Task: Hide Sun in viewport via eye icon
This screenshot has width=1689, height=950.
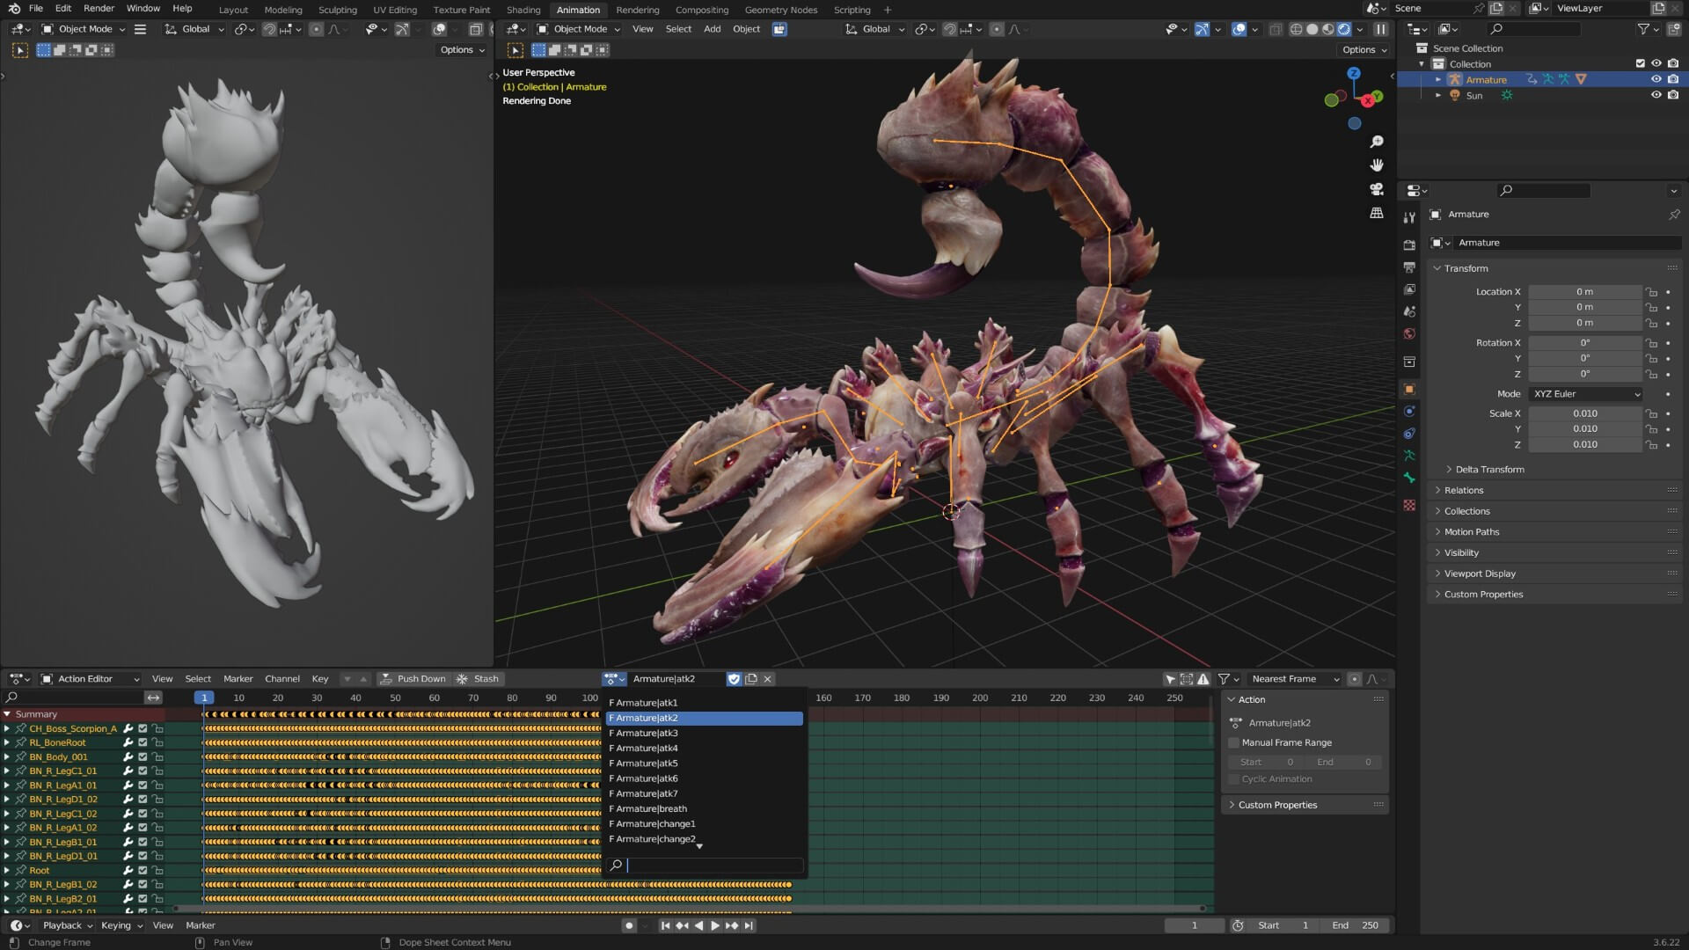Action: (x=1656, y=96)
